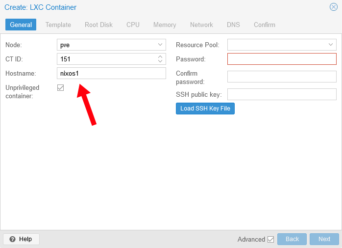Click the Help question mark icon
342x248 pixels.
click(x=13, y=239)
